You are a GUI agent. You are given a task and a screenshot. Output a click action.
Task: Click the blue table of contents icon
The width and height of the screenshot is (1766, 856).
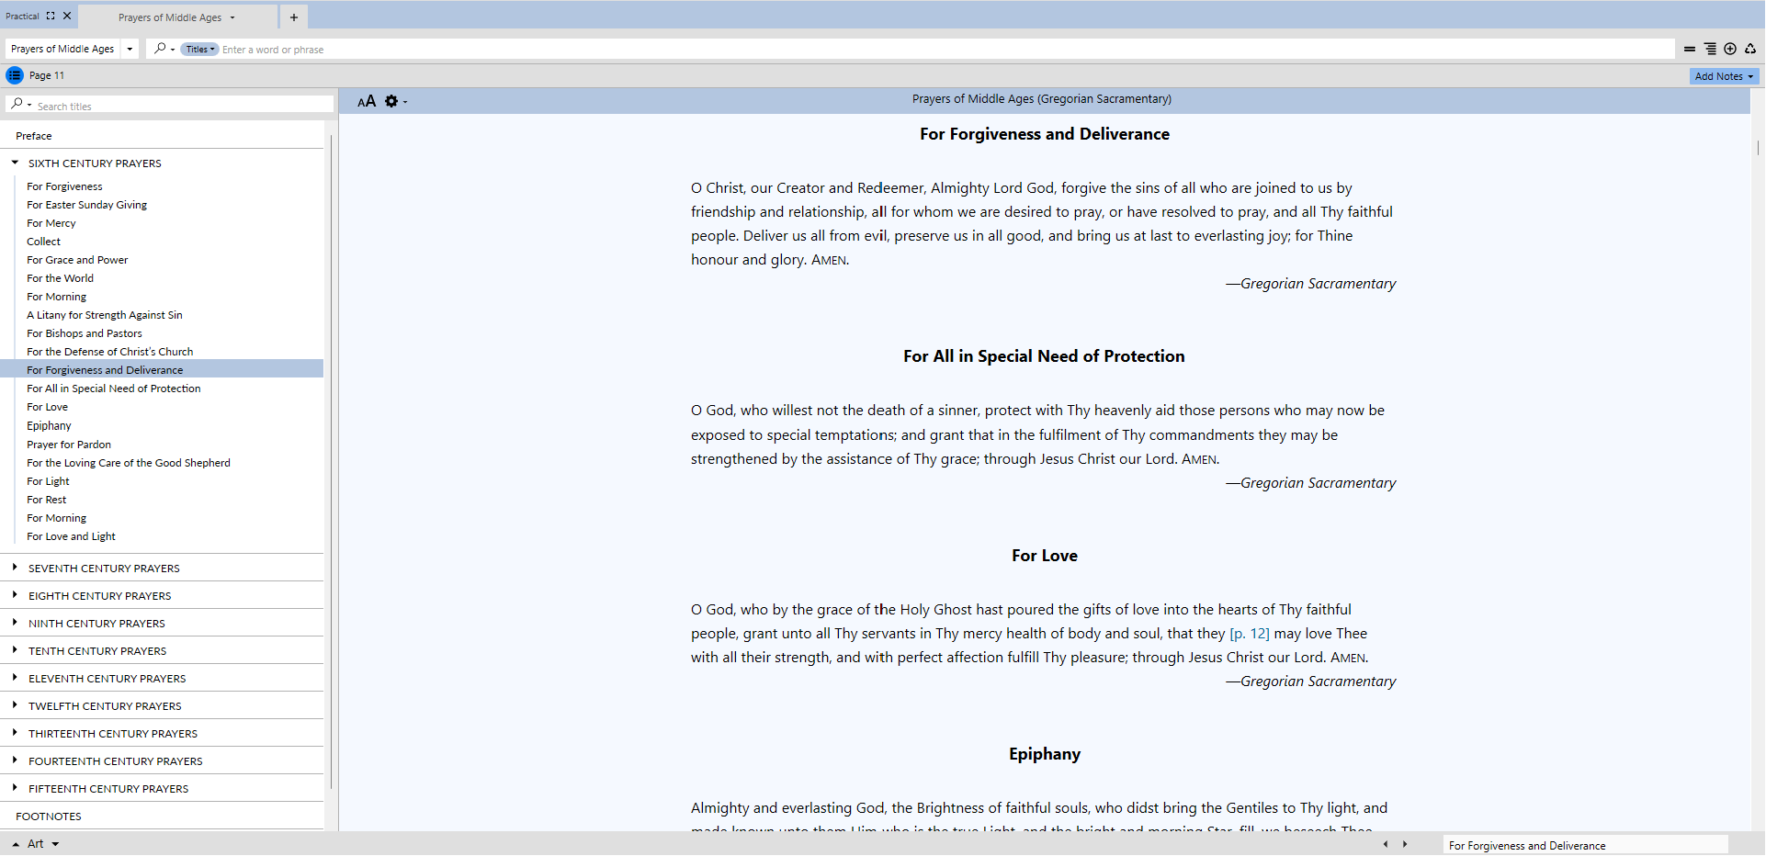[x=15, y=75]
